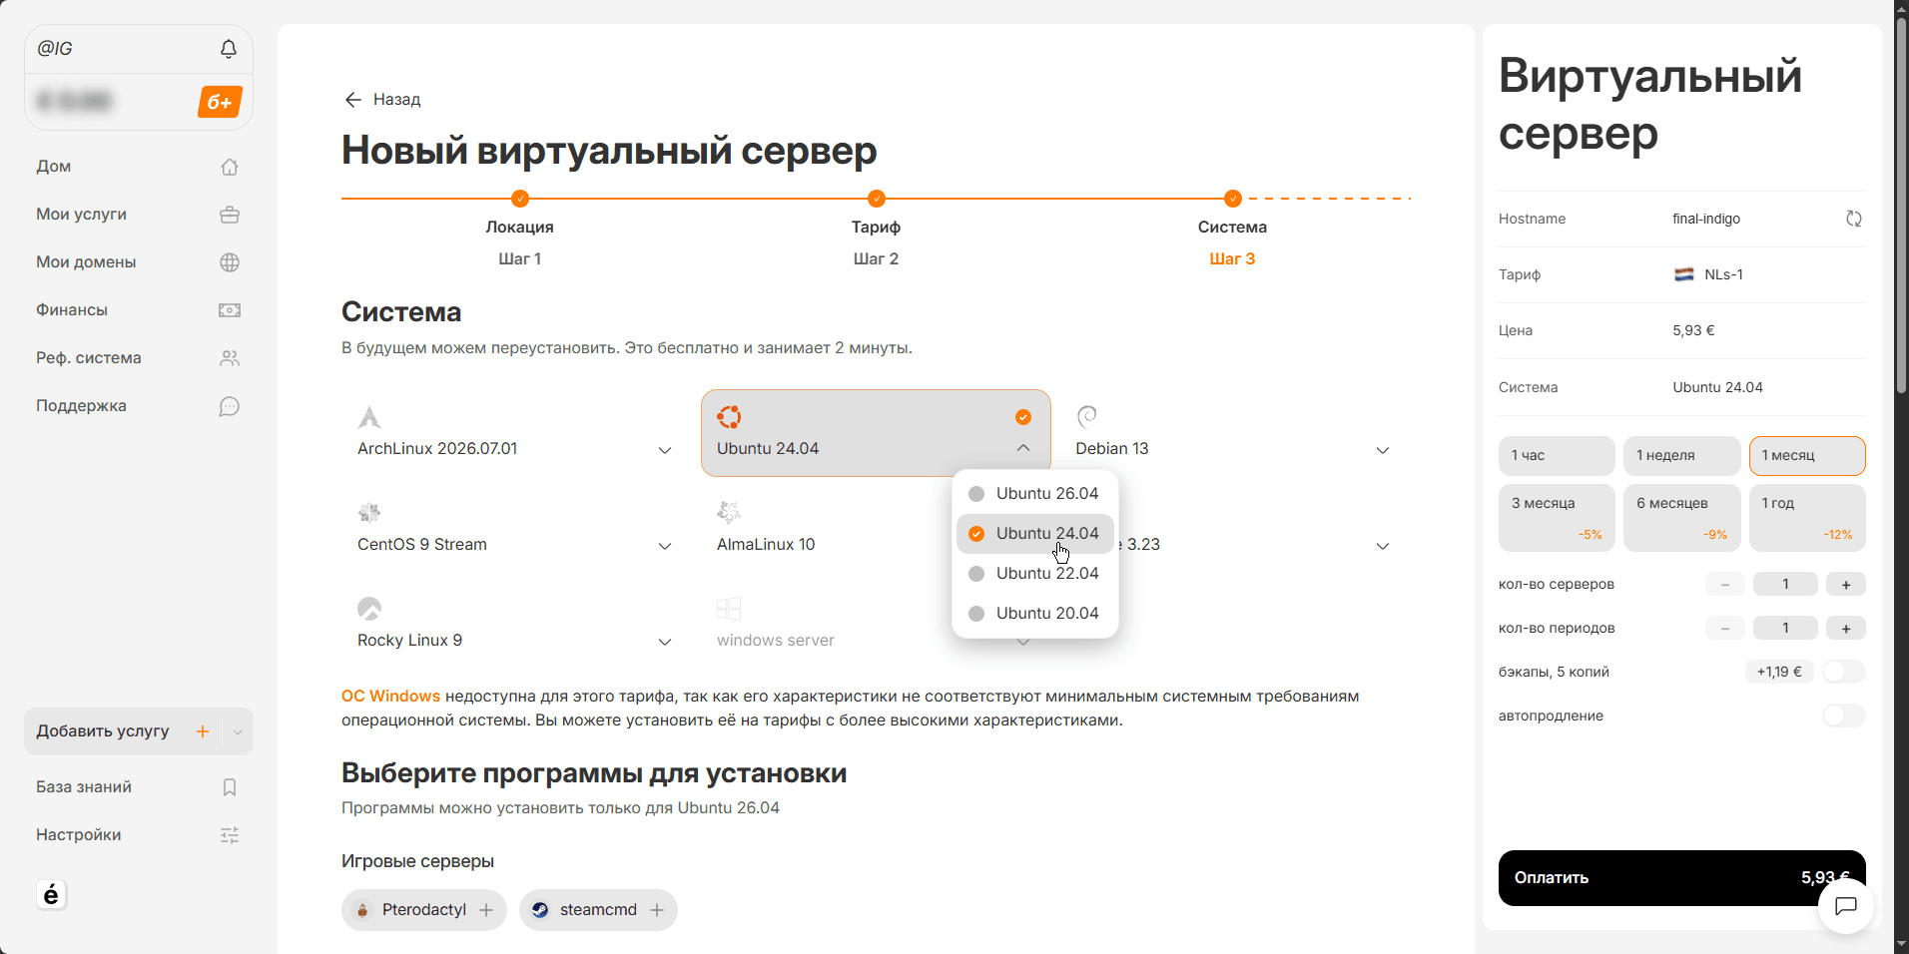
Task: Click the chat bubble icon beside Поддержка
Action: (230, 406)
